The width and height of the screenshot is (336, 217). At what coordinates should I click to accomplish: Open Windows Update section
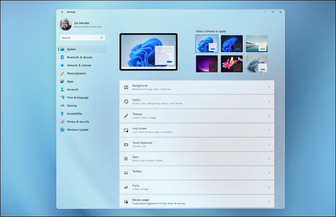coord(82,129)
